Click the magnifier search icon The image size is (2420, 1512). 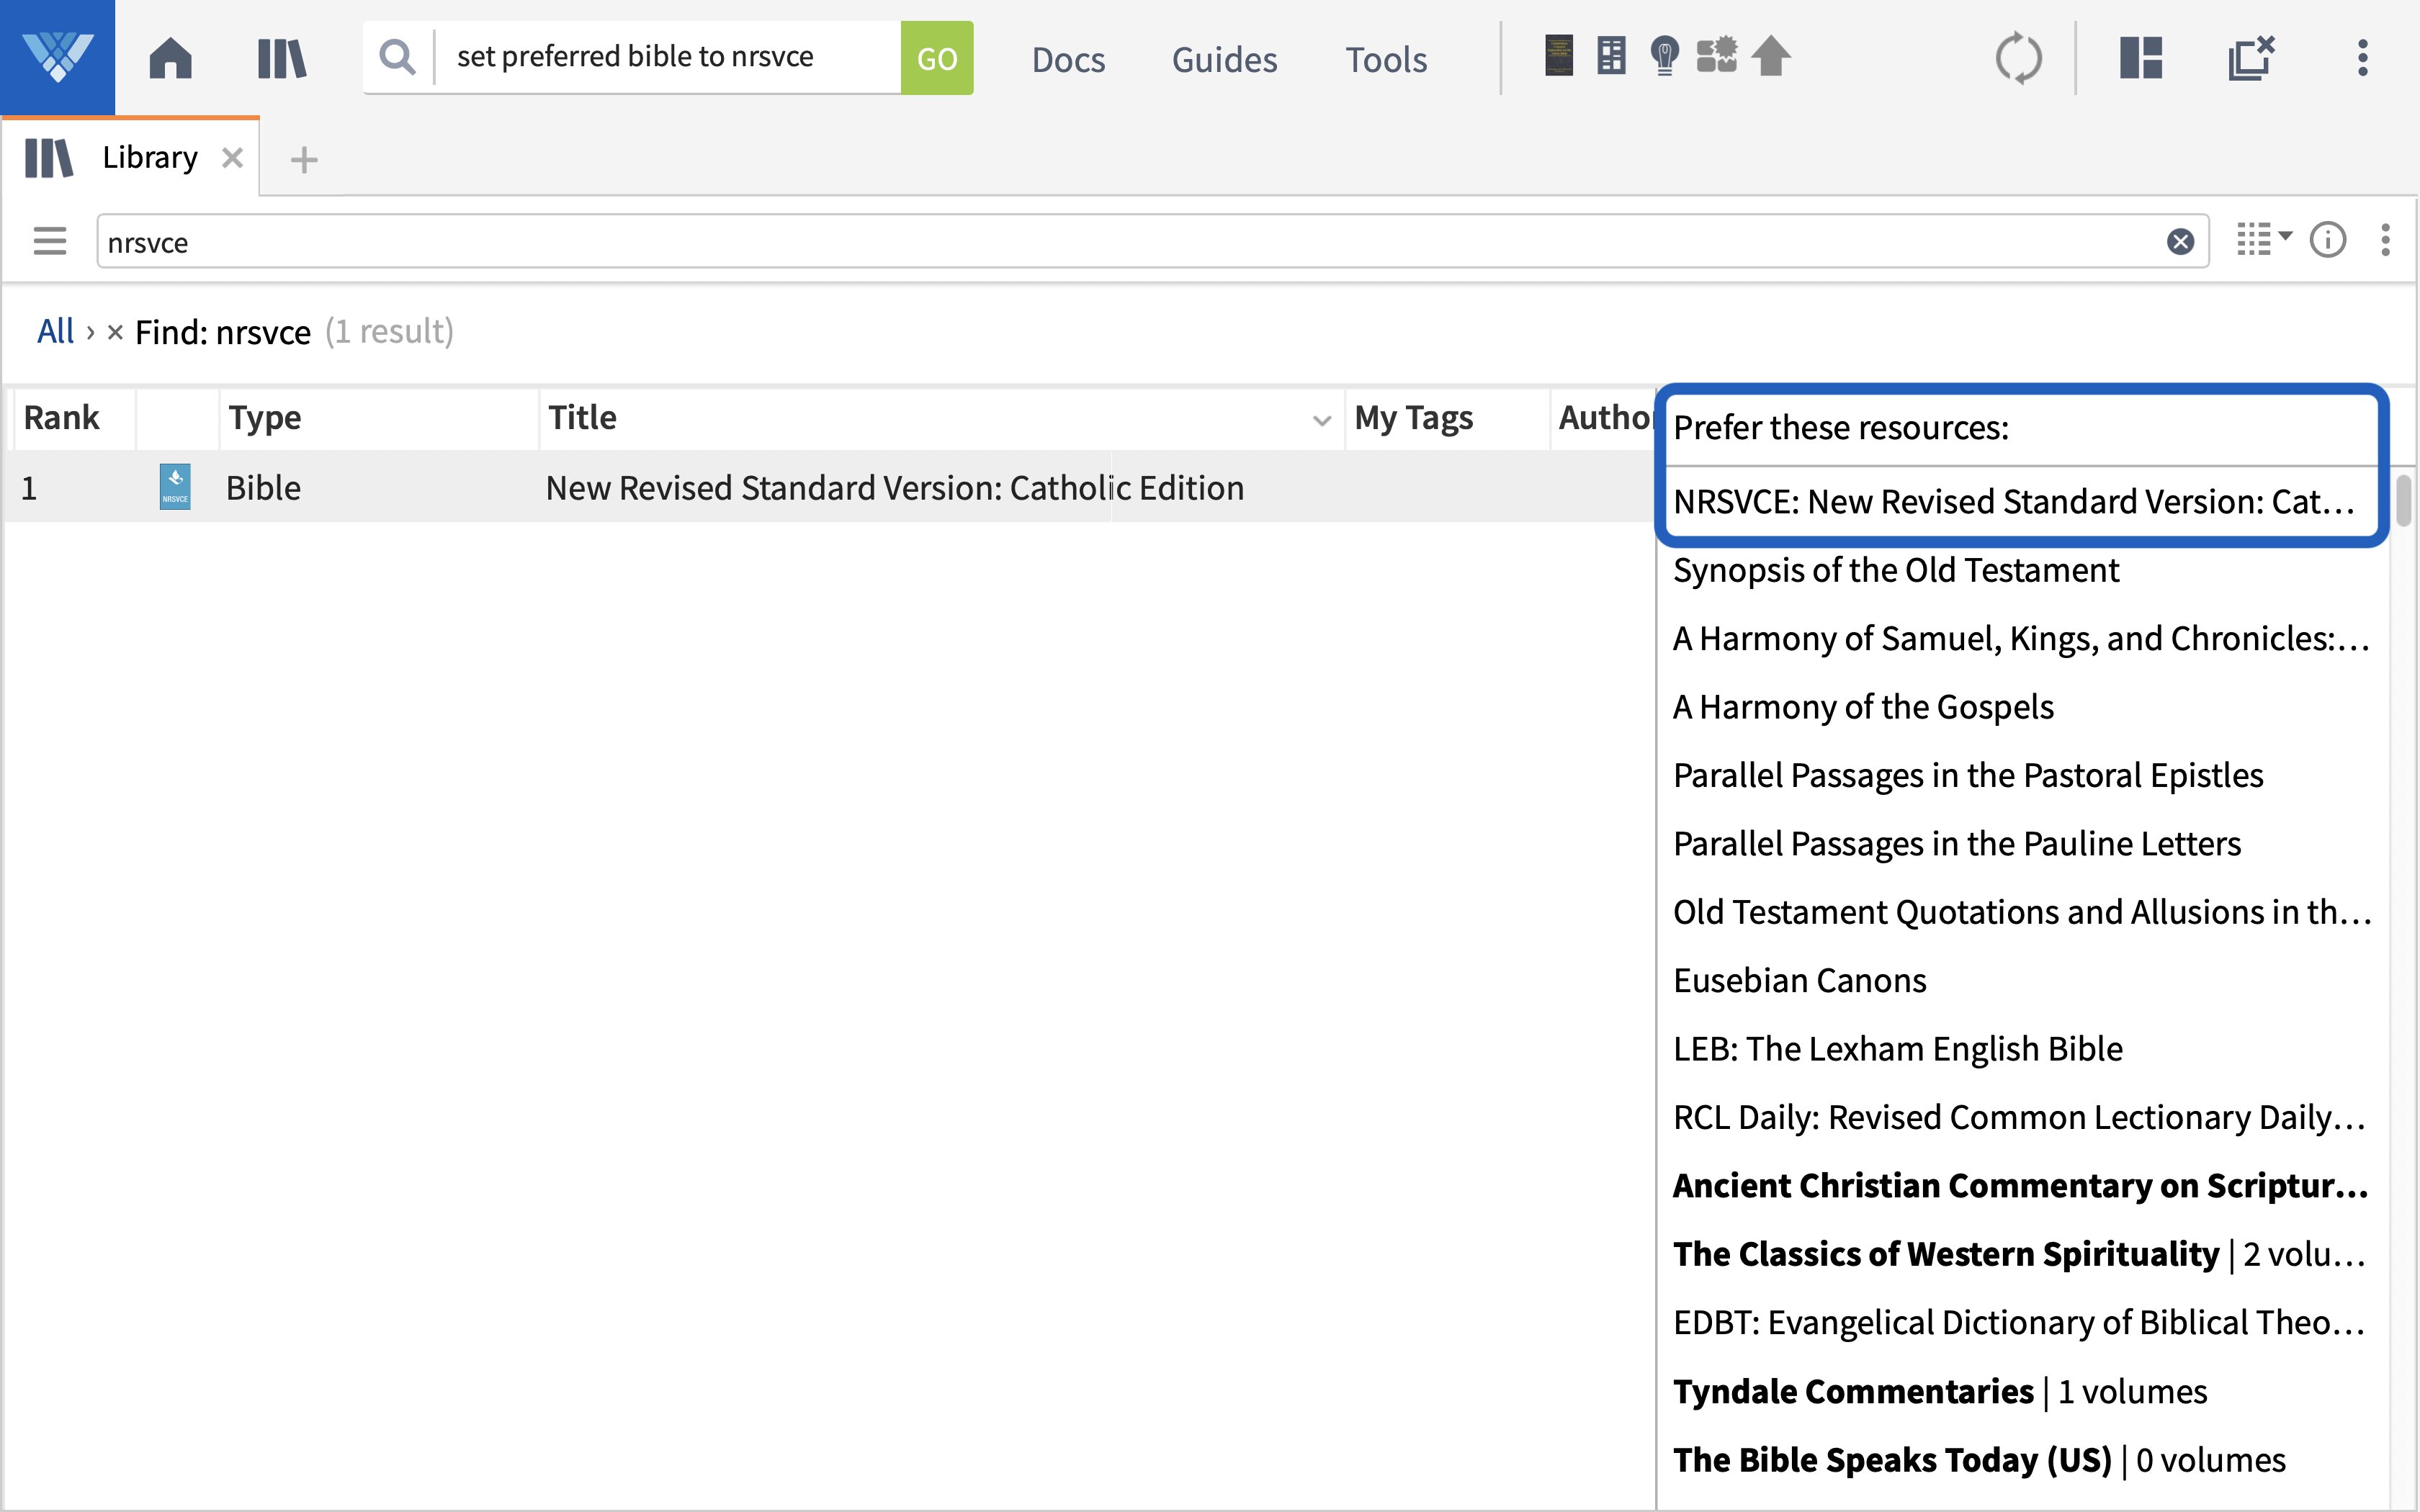tap(398, 57)
